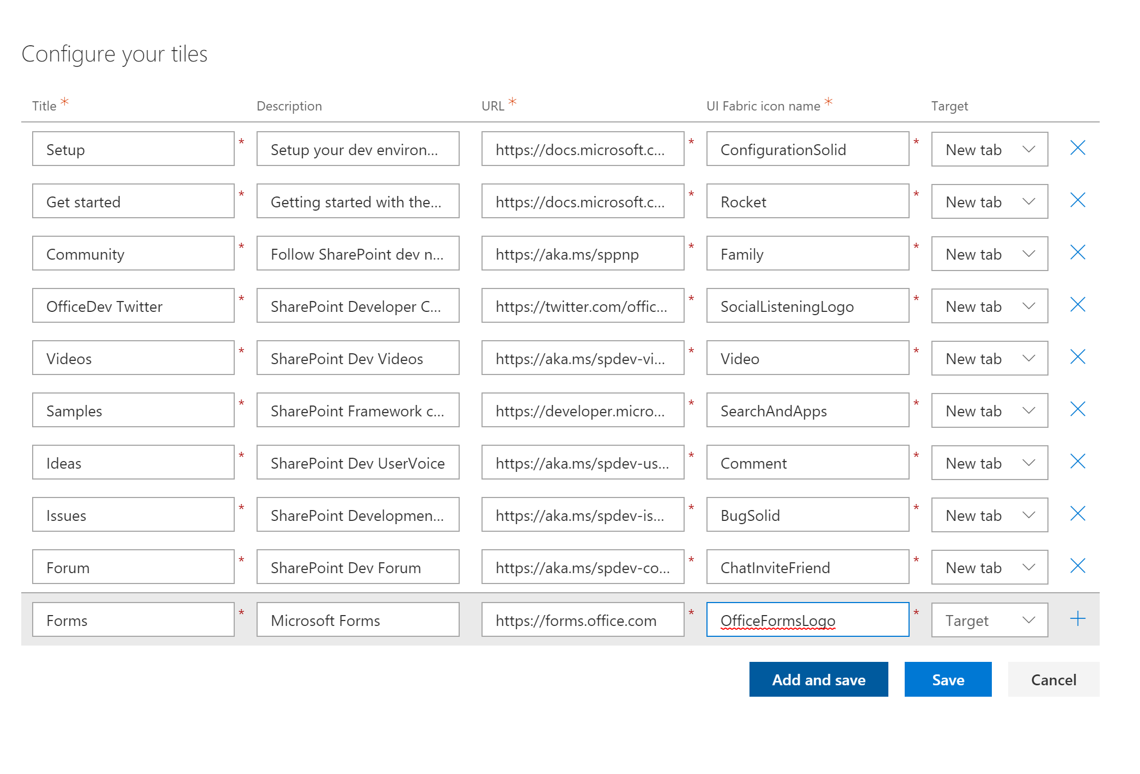Remove the Samples tile
The image size is (1140, 774).
pos(1077,409)
